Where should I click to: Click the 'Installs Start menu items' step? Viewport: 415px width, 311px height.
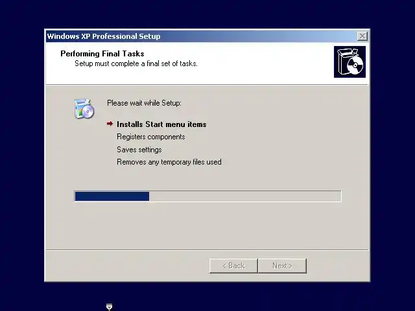(161, 124)
